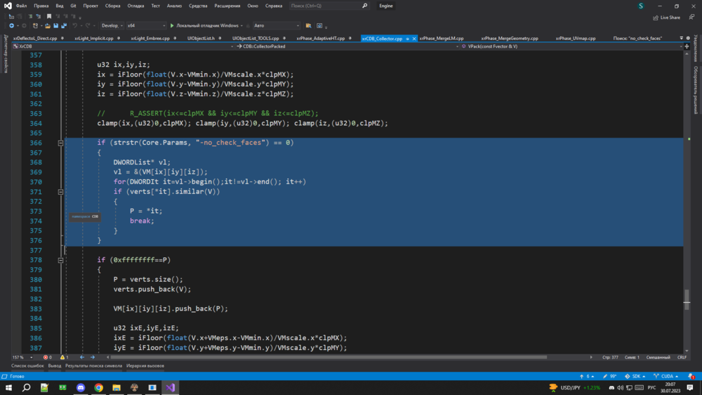Open the 157% zoom level dropdown
Viewport: 702px width, 395px height.
tap(21, 357)
